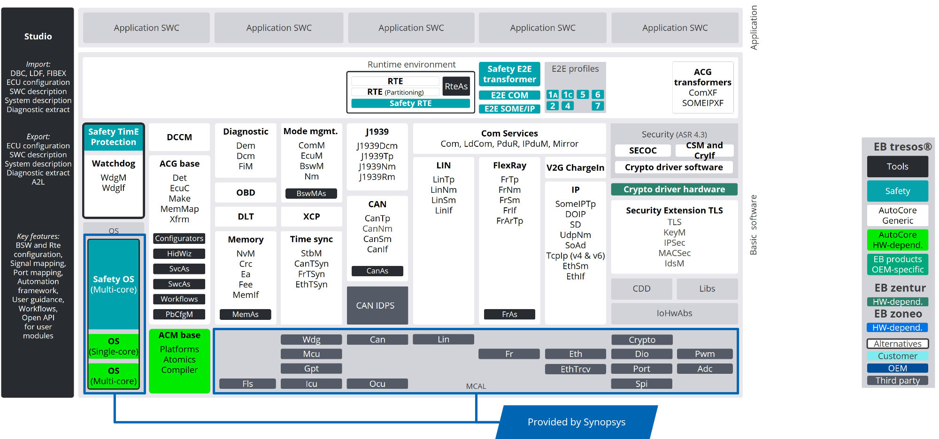Click the Safety OS (Multi-core) block

pyautogui.click(x=114, y=284)
